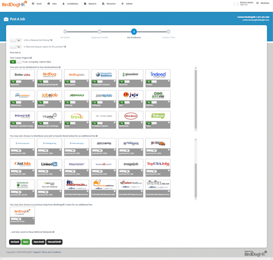Click scroll-up arrow of free destinations list

coord(195,68)
